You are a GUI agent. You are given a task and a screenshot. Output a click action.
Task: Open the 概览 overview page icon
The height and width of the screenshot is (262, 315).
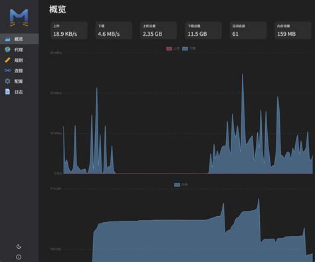click(x=8, y=39)
